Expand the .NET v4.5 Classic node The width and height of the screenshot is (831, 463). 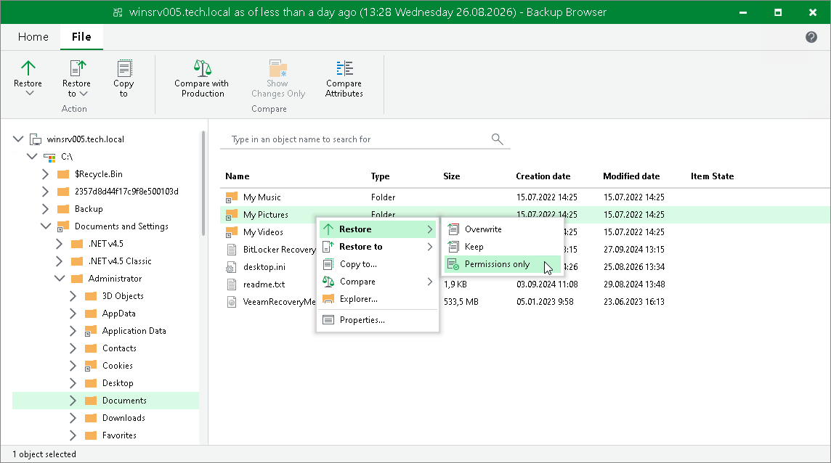click(x=59, y=261)
